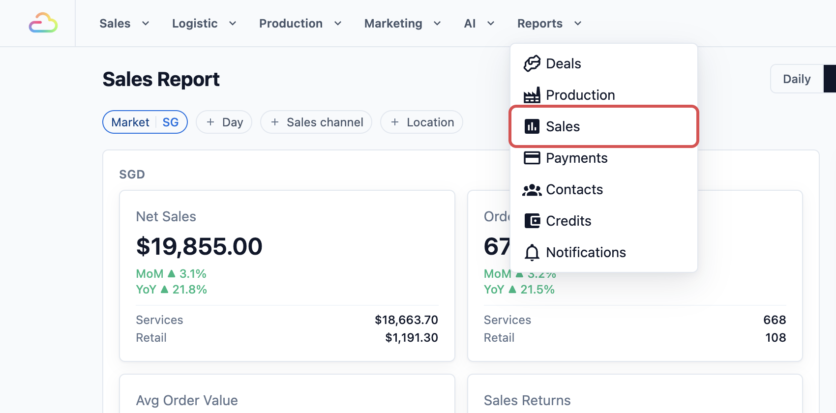Click the Production factory icon
The image size is (836, 413).
(532, 95)
